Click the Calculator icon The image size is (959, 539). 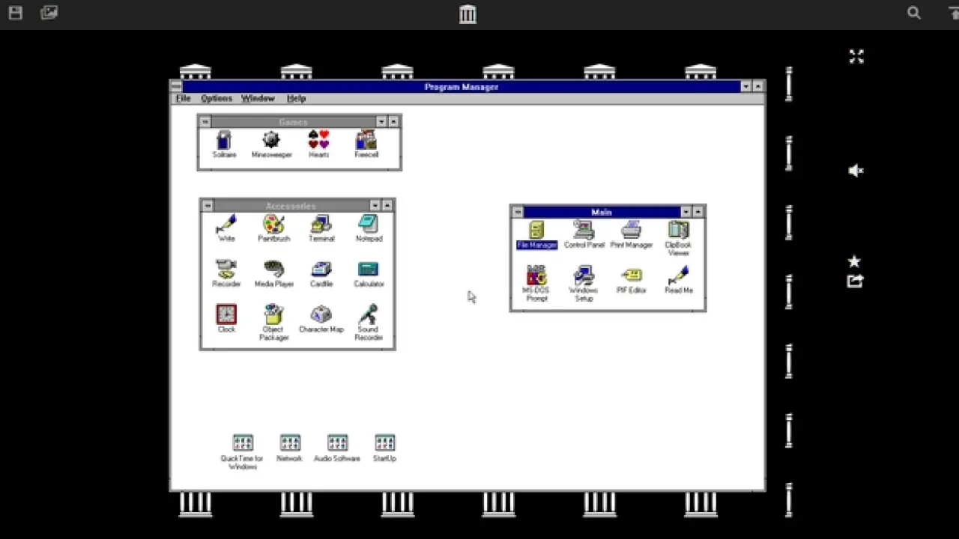pos(369,270)
